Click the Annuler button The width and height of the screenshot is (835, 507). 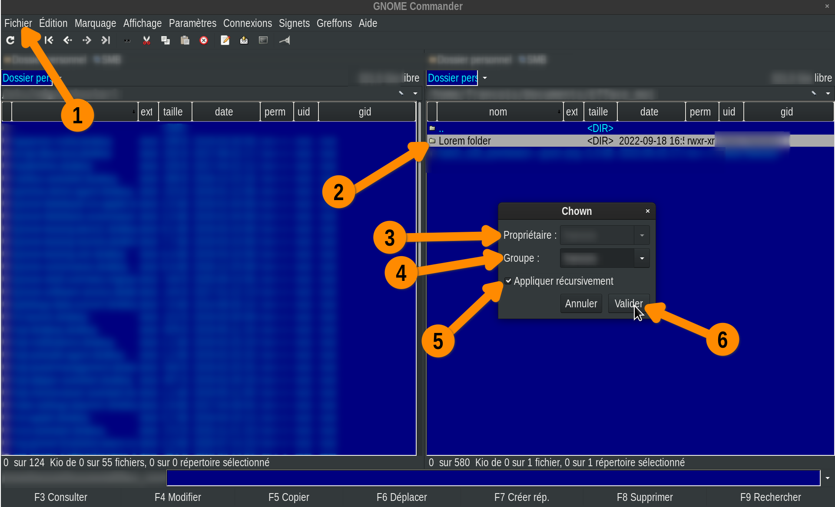click(581, 303)
